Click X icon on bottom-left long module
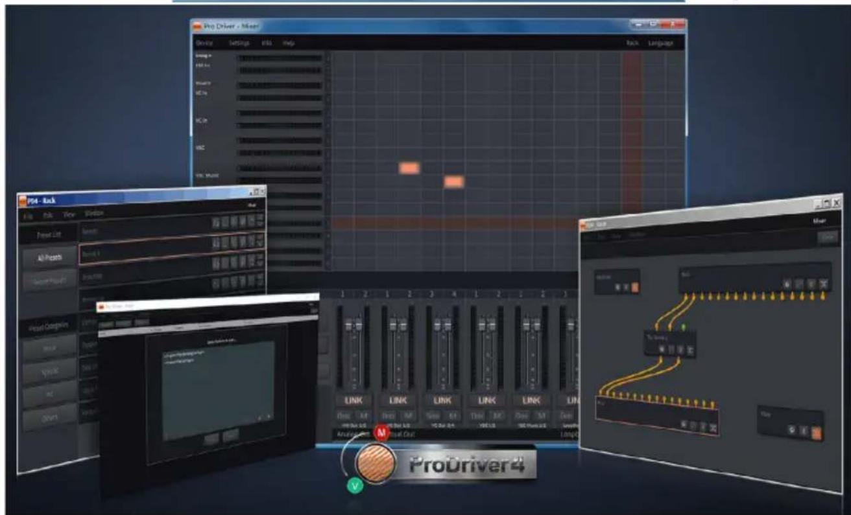 point(712,428)
